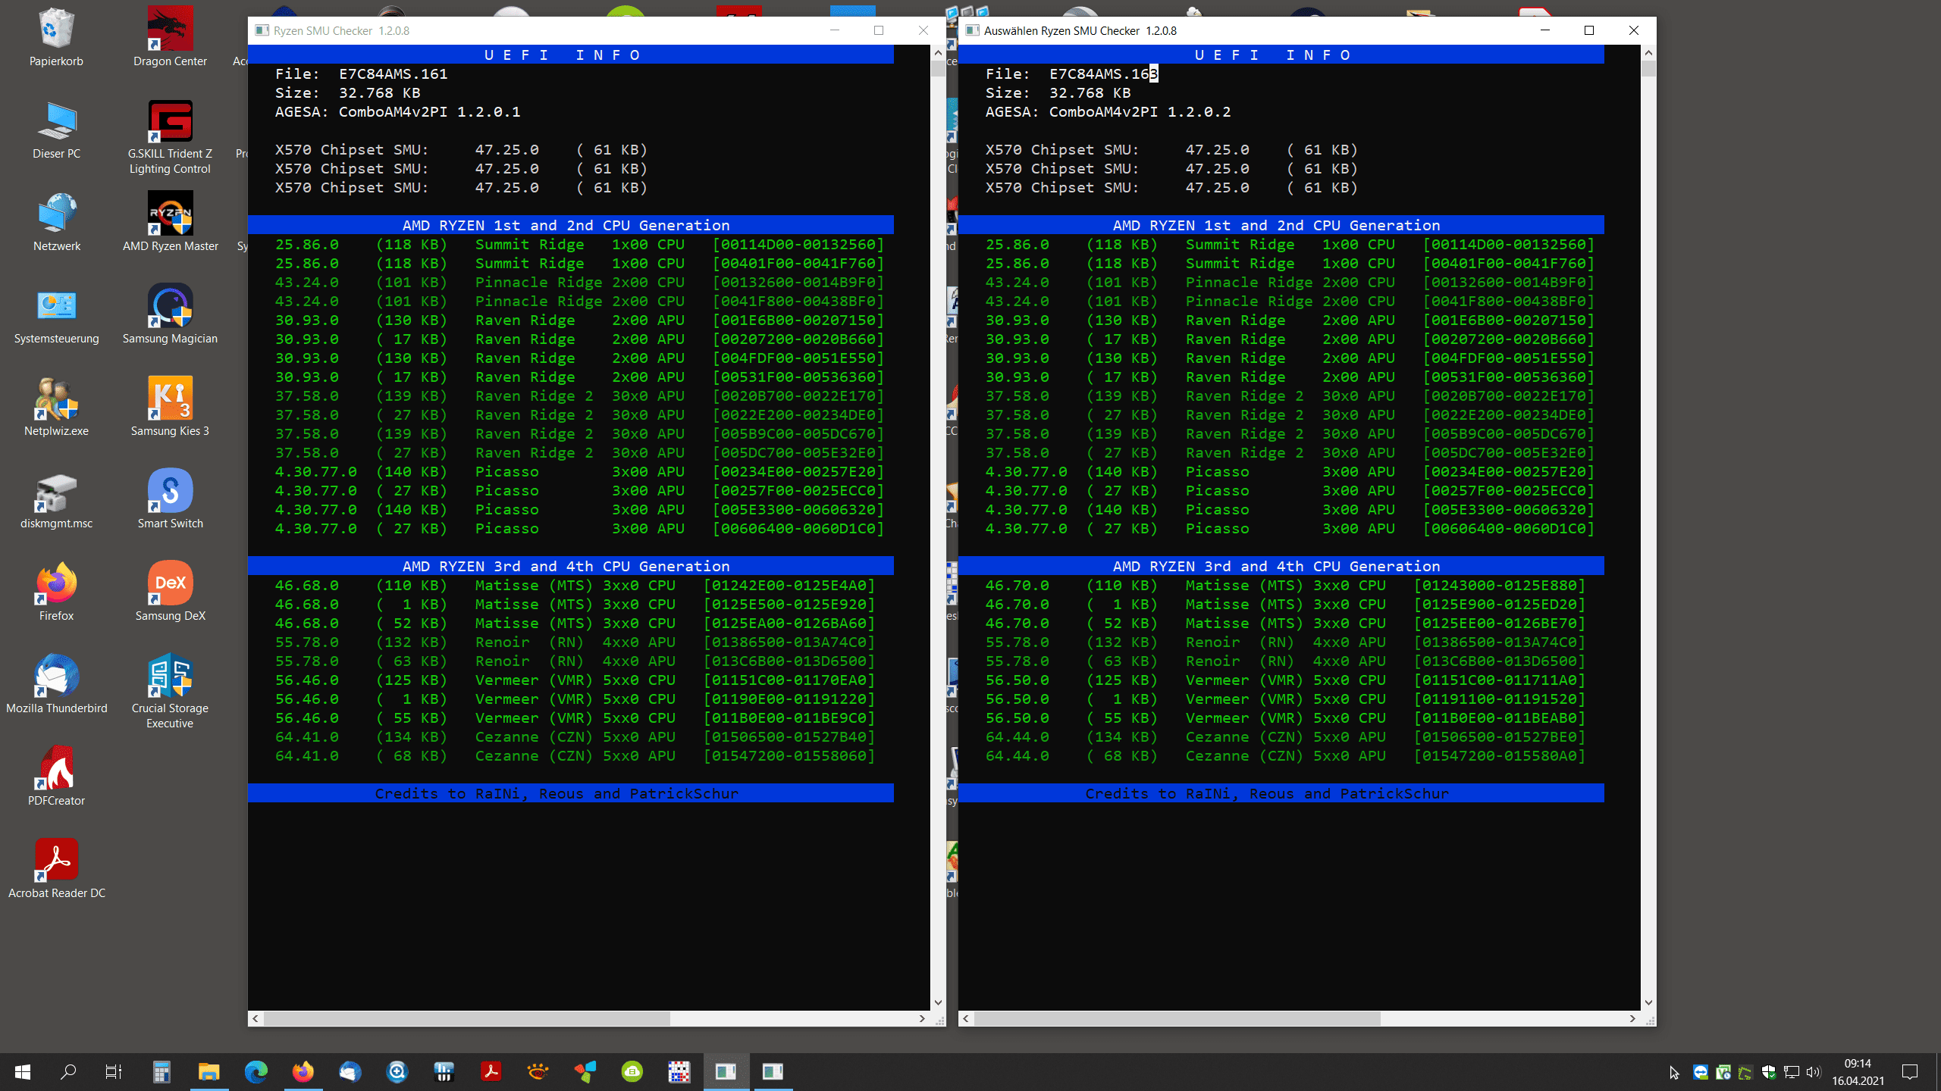
Task: Click left Ryzen SMU Checker title bar icon
Action: pyautogui.click(x=262, y=30)
